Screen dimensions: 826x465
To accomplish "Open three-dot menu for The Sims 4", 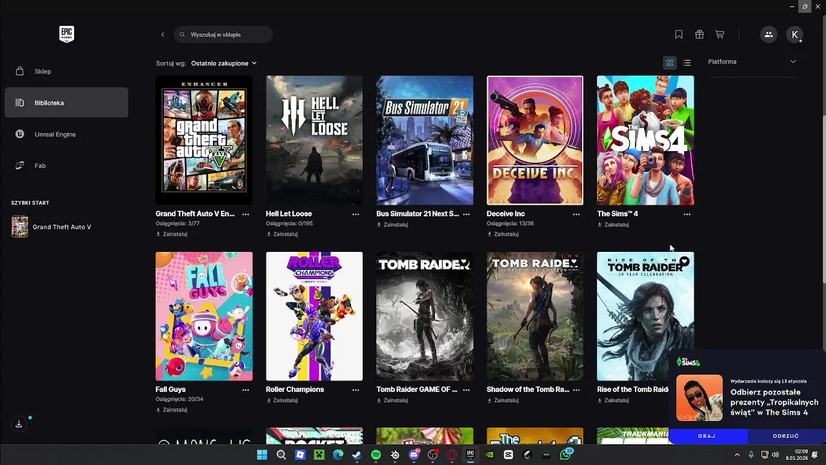I will click(687, 214).
